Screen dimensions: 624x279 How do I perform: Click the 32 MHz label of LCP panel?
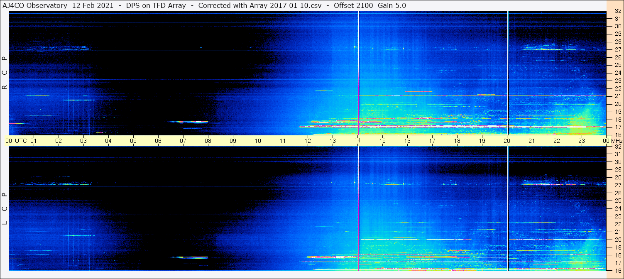pyautogui.click(x=618, y=147)
